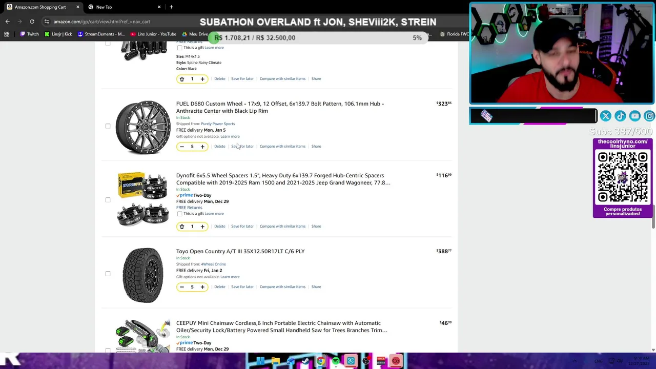Select the Dynofit wheel spacers item checkbox
The height and width of the screenshot is (369, 656).
coord(108,200)
